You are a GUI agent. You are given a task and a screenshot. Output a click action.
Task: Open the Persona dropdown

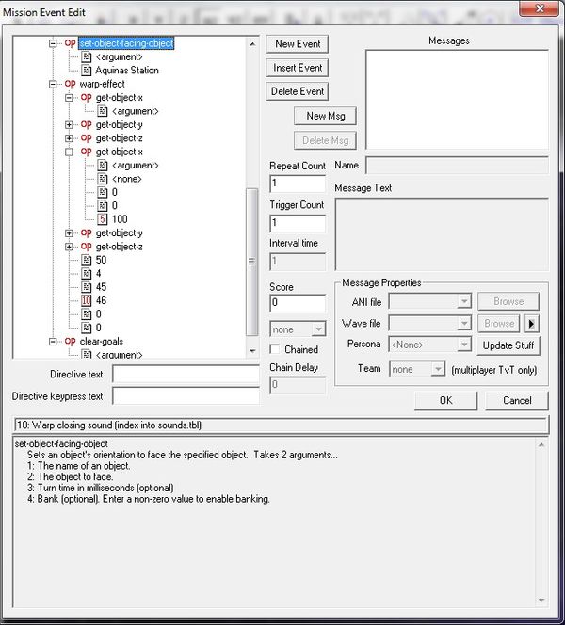click(429, 345)
